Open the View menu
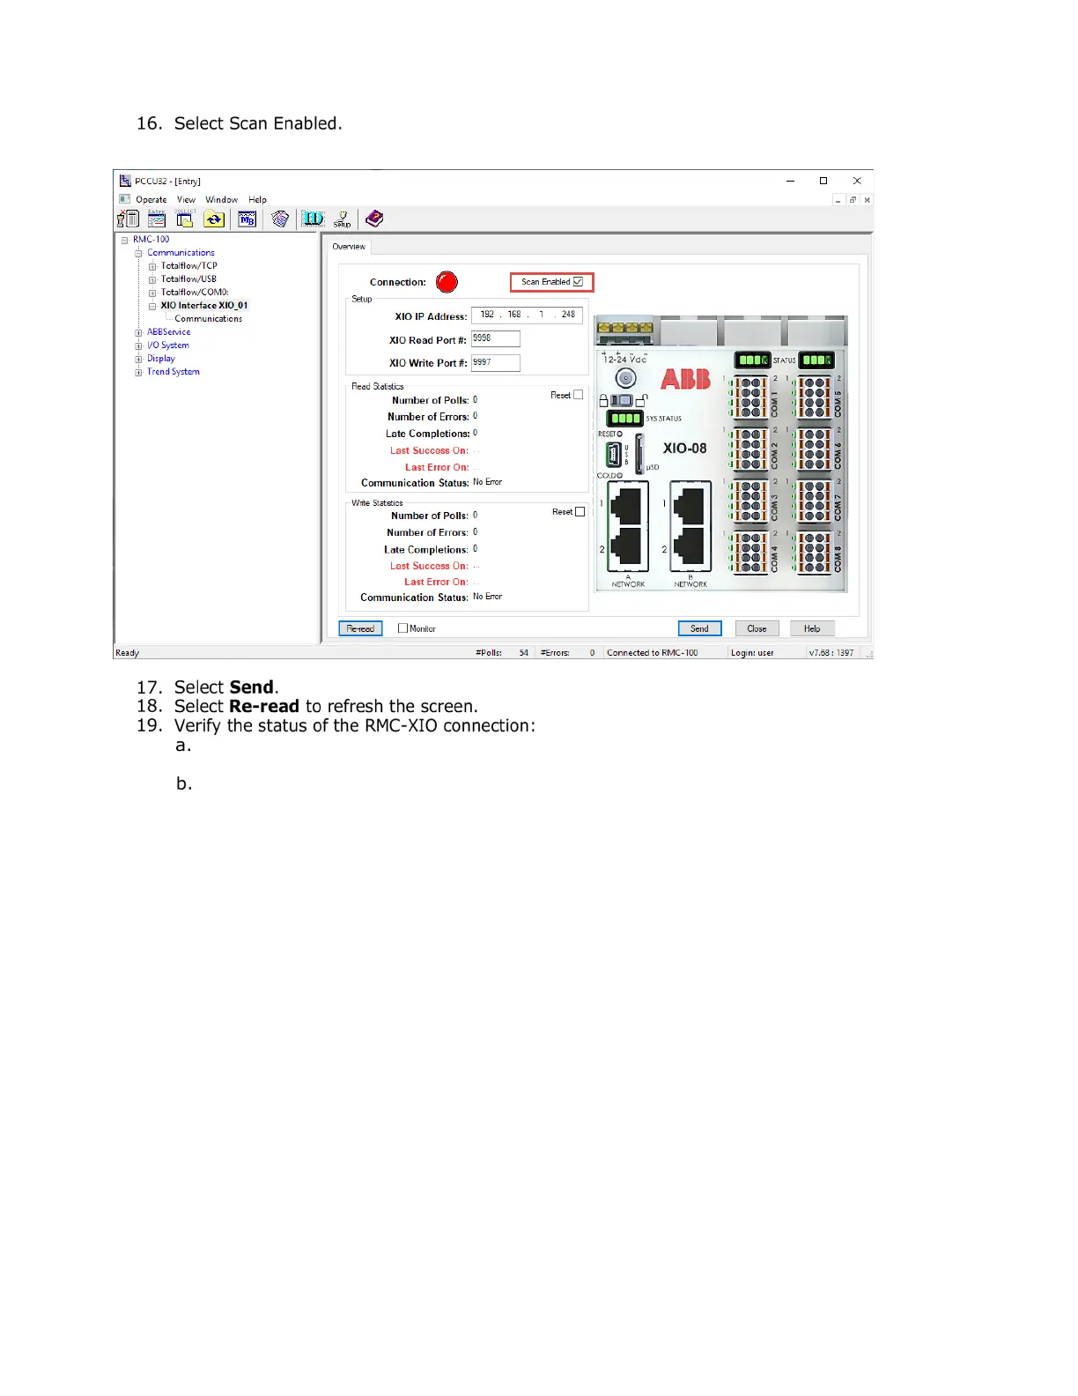Viewport: 1078px width, 1396px height. (186, 200)
